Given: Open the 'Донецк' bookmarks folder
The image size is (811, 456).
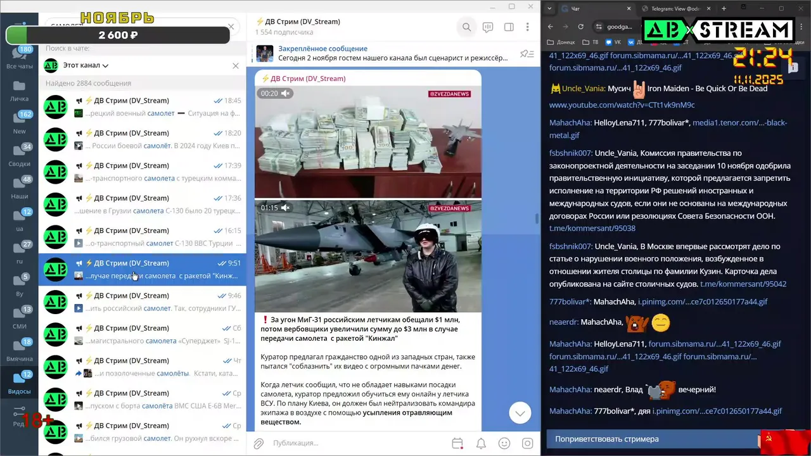Looking at the screenshot, I should pos(561,42).
